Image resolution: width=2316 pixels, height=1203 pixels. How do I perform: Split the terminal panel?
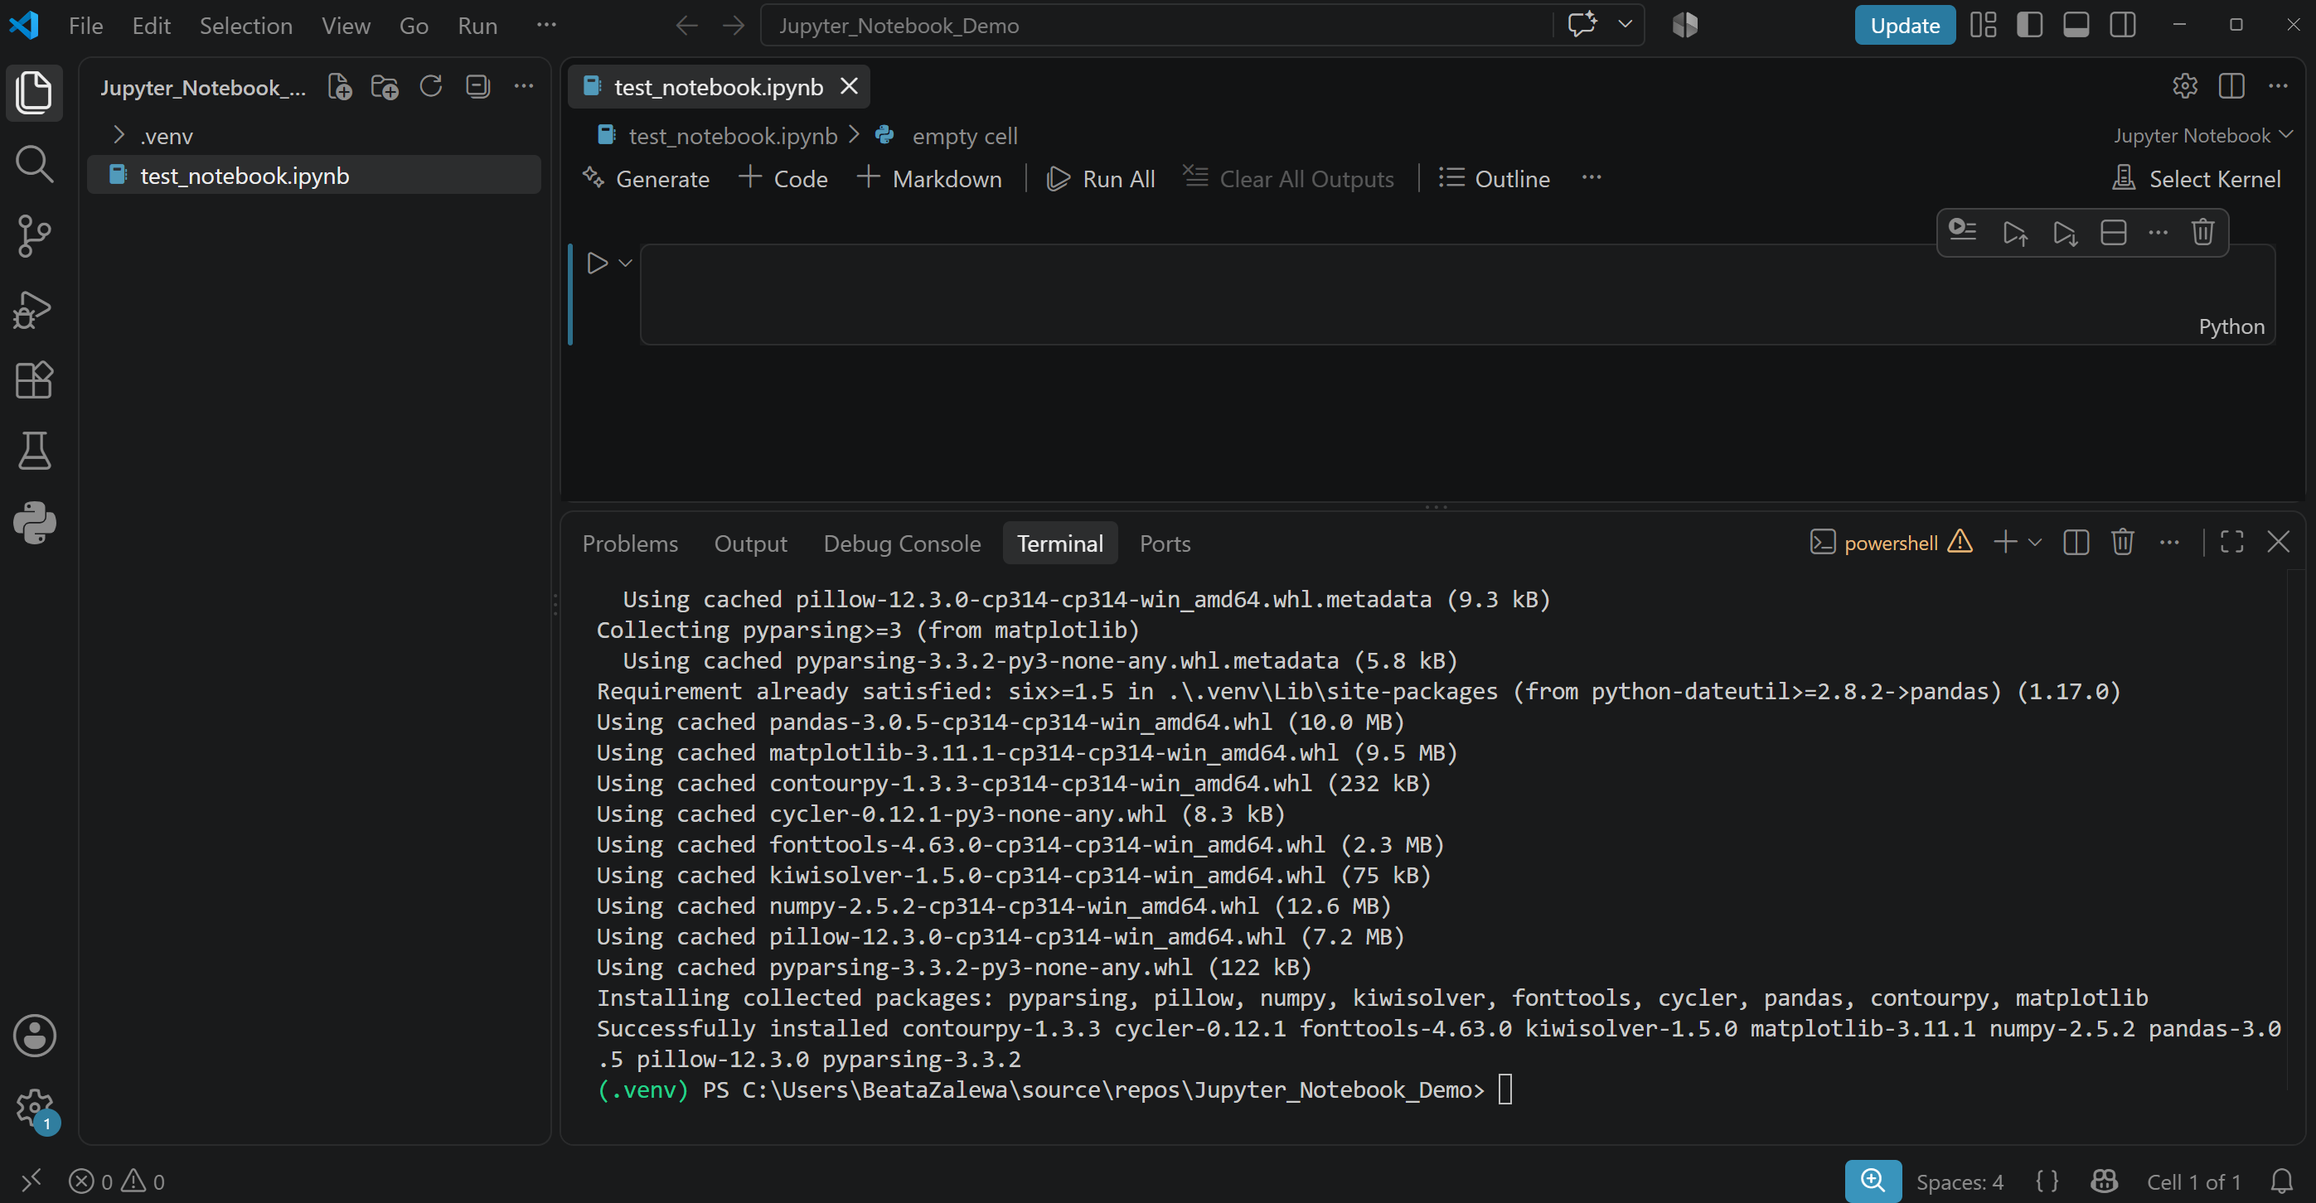pos(2076,542)
